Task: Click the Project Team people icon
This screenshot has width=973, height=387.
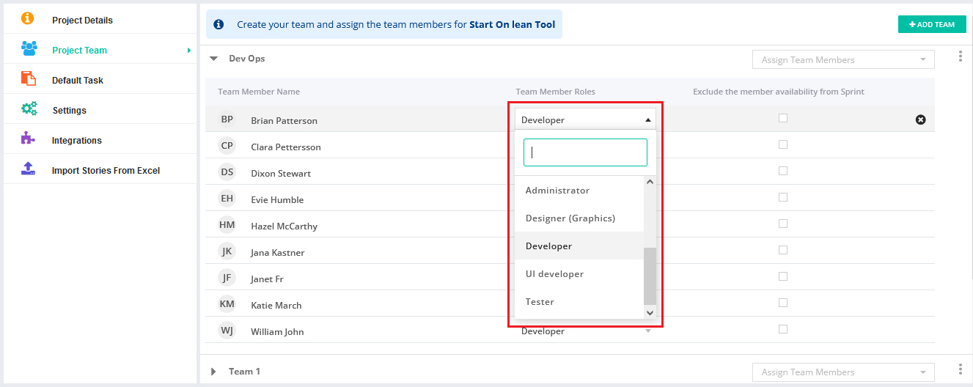Action: pos(29,49)
